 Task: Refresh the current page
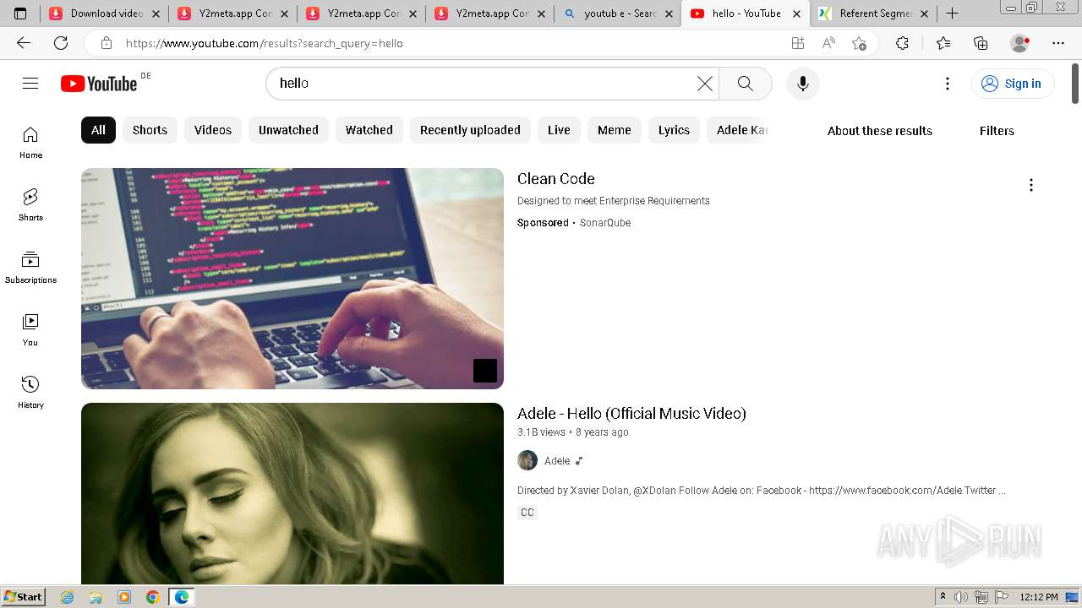point(61,43)
